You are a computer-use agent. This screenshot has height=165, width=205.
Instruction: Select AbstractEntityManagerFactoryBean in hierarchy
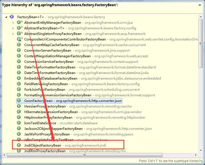(78, 23)
